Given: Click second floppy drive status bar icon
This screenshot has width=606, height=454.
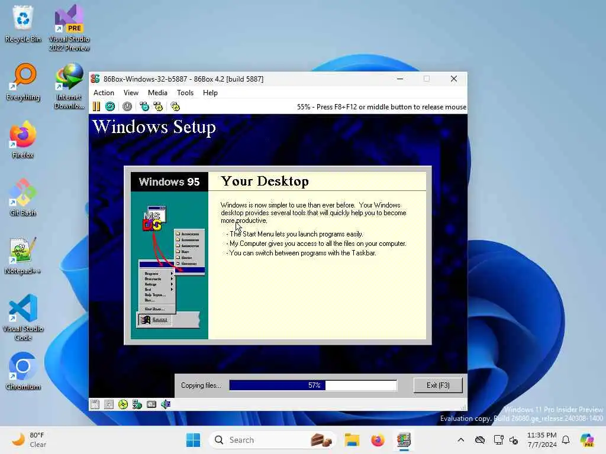Looking at the screenshot, I should click(x=109, y=404).
